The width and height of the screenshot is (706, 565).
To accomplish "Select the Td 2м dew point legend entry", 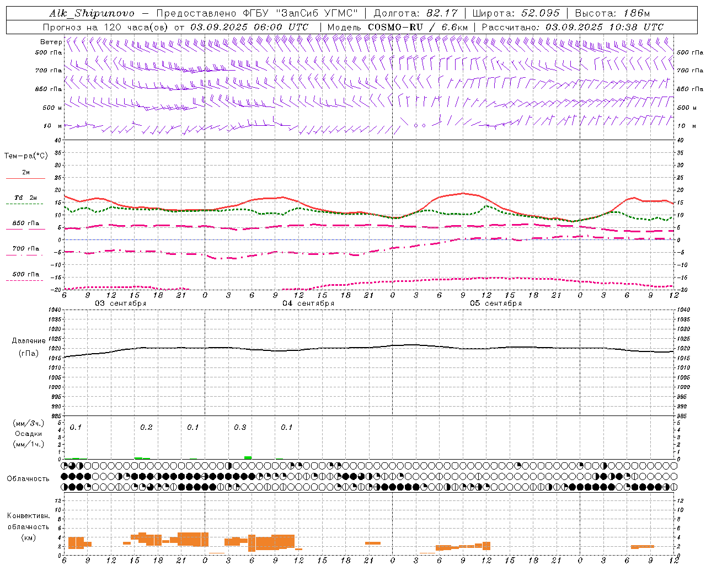I will 25,198.
